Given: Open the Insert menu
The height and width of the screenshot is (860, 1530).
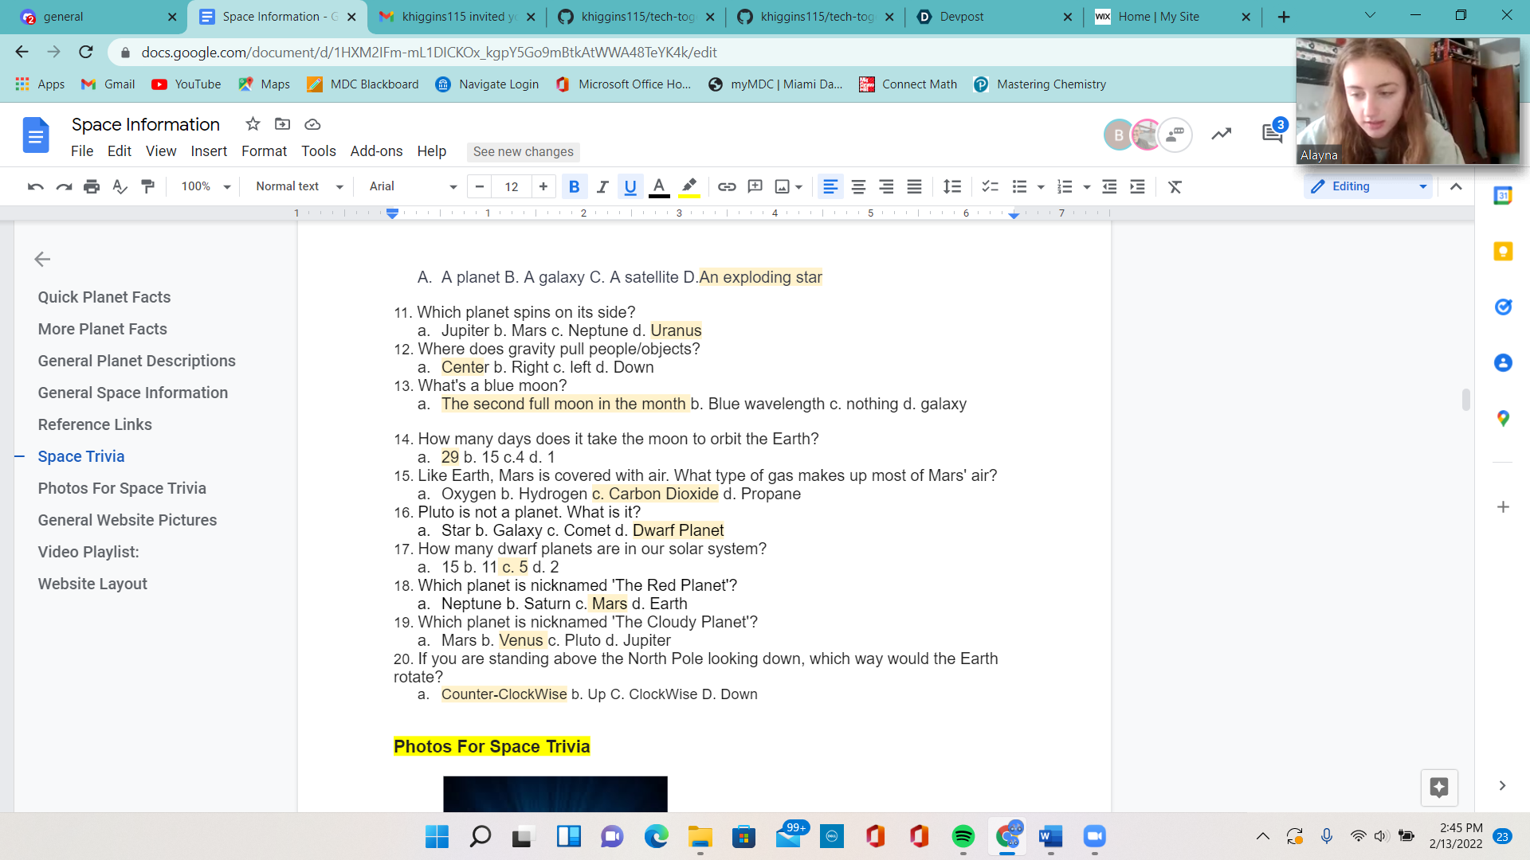Looking at the screenshot, I should pyautogui.click(x=209, y=151).
